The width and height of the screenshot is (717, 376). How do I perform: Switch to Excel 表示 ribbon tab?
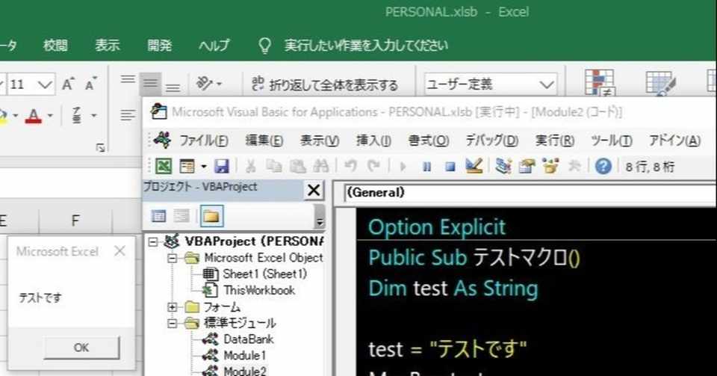(107, 45)
